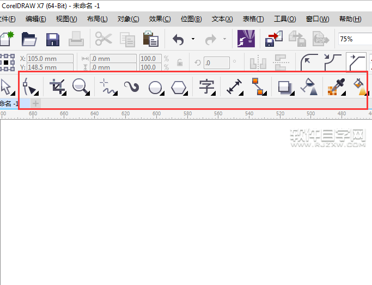Click the Mirror vertically icon
The image size is (372, 285).
click(281, 63)
